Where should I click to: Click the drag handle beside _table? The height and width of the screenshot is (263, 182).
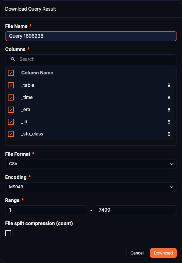tap(169, 85)
